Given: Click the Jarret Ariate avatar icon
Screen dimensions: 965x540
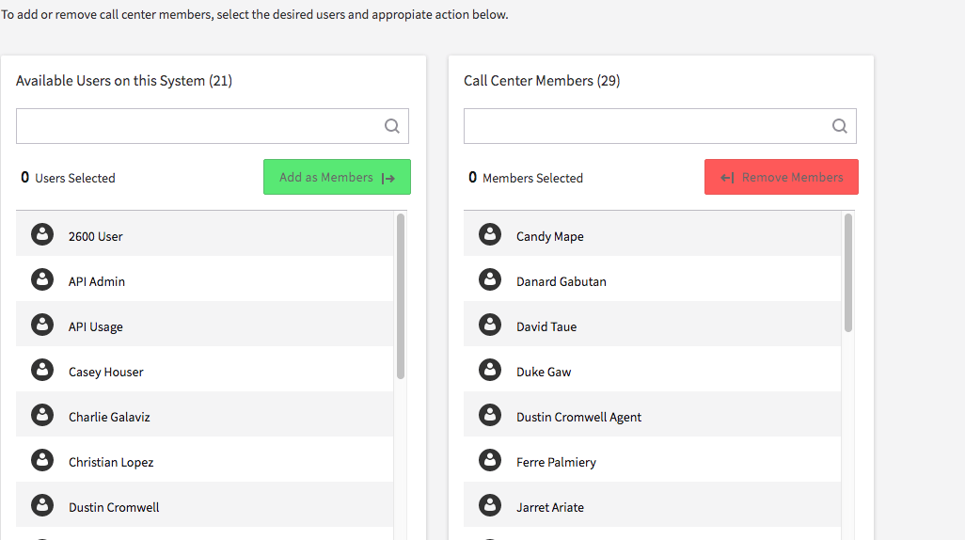Looking at the screenshot, I should click(490, 505).
